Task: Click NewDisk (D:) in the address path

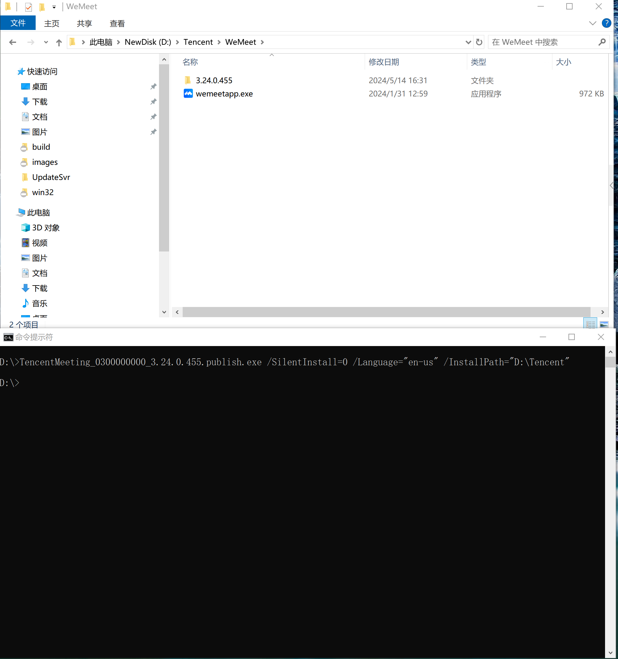Action: [148, 42]
